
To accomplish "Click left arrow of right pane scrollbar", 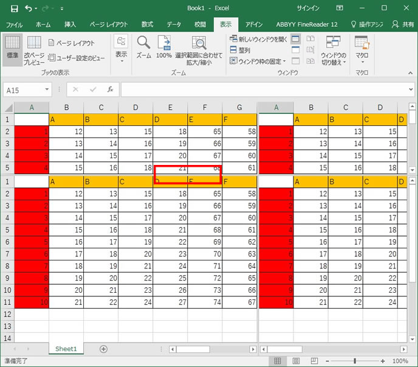I will click(264, 349).
